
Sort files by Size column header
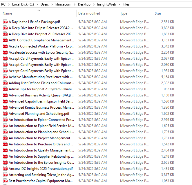(x=158, y=13)
